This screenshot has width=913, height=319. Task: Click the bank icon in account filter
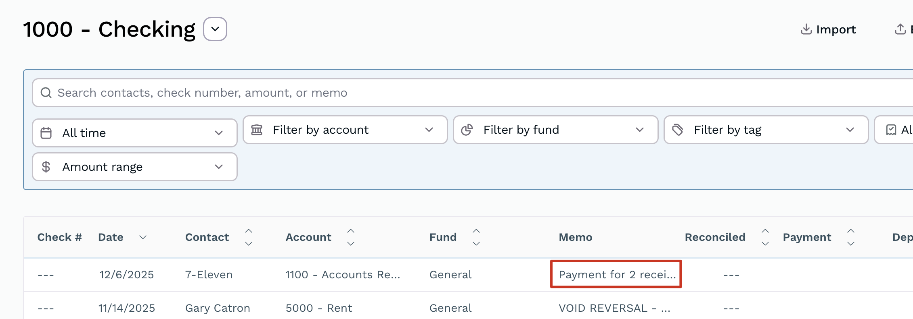[257, 130]
